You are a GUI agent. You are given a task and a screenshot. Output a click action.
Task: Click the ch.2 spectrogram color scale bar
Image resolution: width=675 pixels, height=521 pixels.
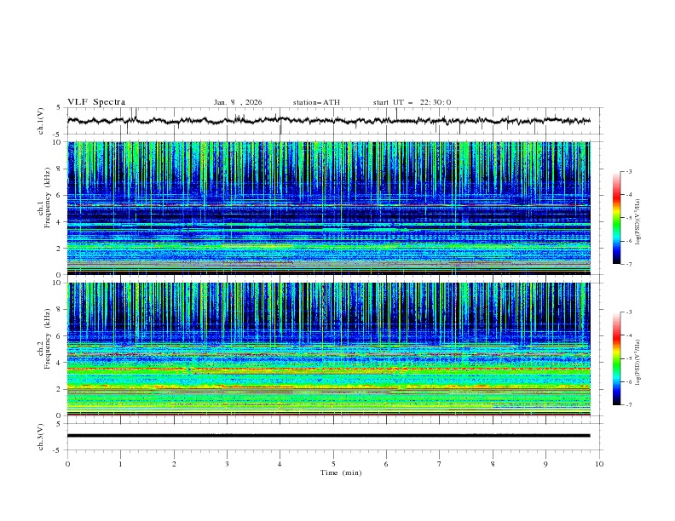pos(616,358)
